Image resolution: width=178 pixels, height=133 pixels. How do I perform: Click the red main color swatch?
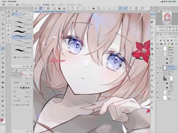tap(2, 120)
